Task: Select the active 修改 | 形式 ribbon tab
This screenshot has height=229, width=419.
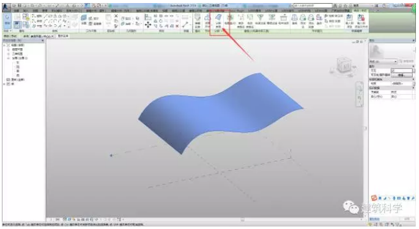Action: coord(360,11)
